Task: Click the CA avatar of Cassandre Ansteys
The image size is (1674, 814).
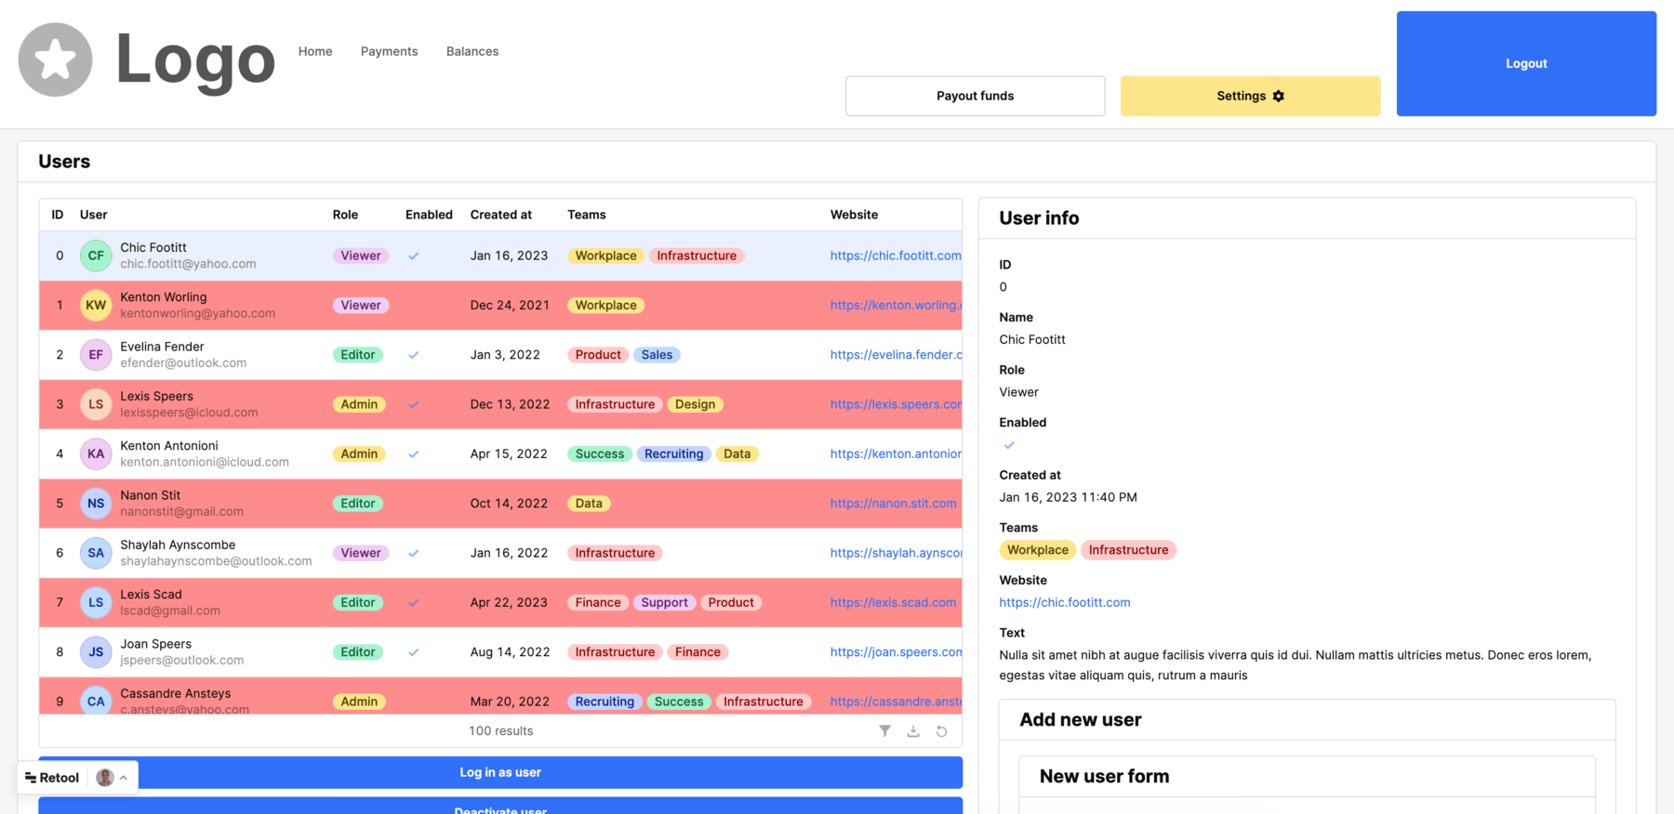Action: pyautogui.click(x=96, y=700)
